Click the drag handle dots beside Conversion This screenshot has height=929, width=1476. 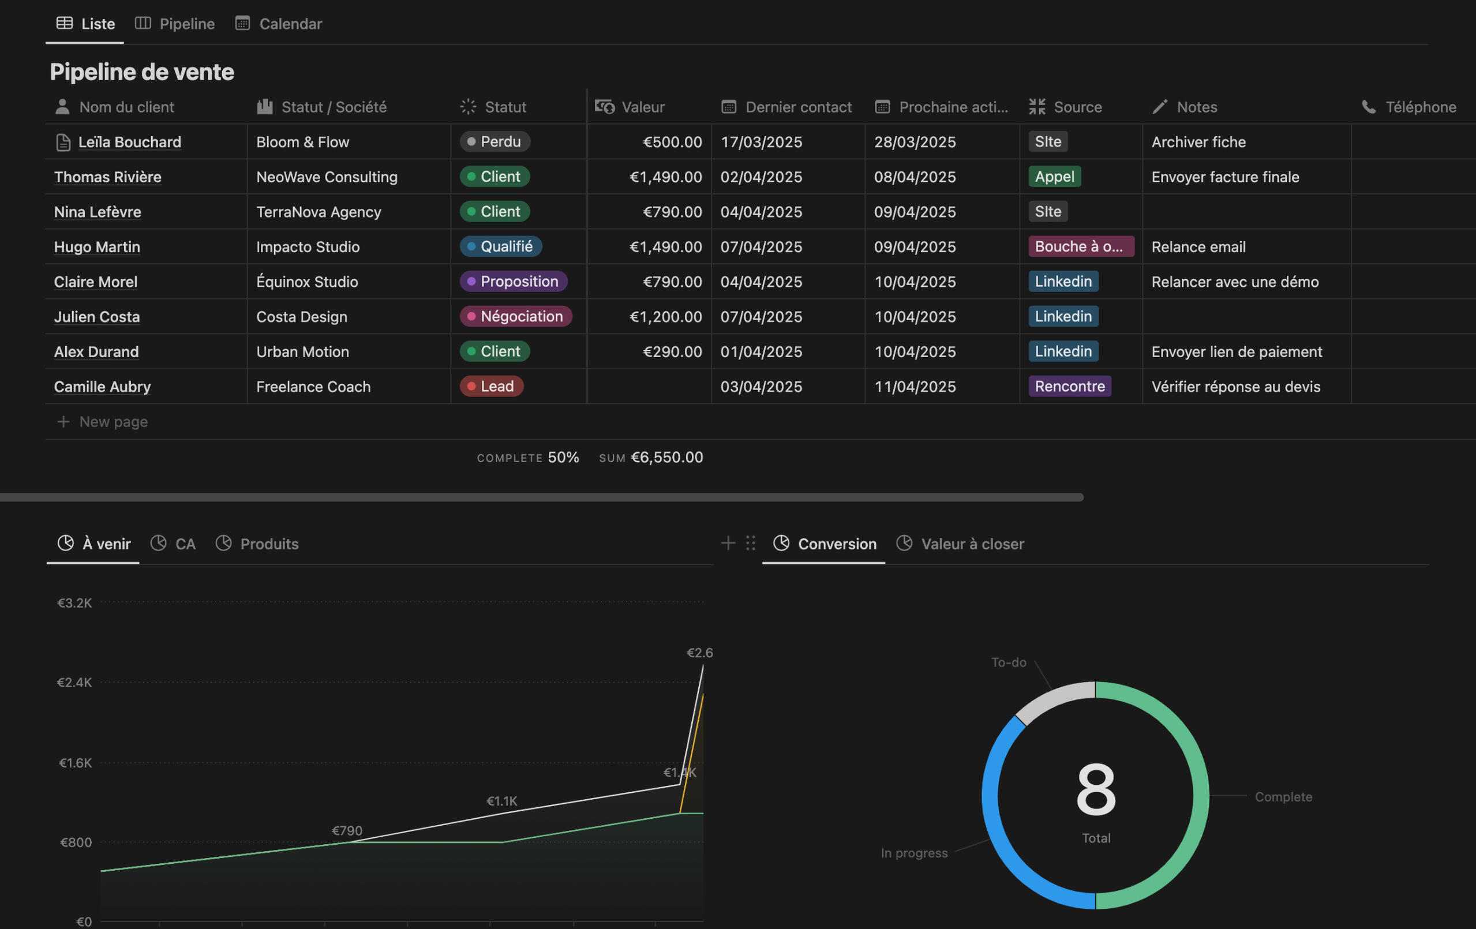(x=750, y=543)
